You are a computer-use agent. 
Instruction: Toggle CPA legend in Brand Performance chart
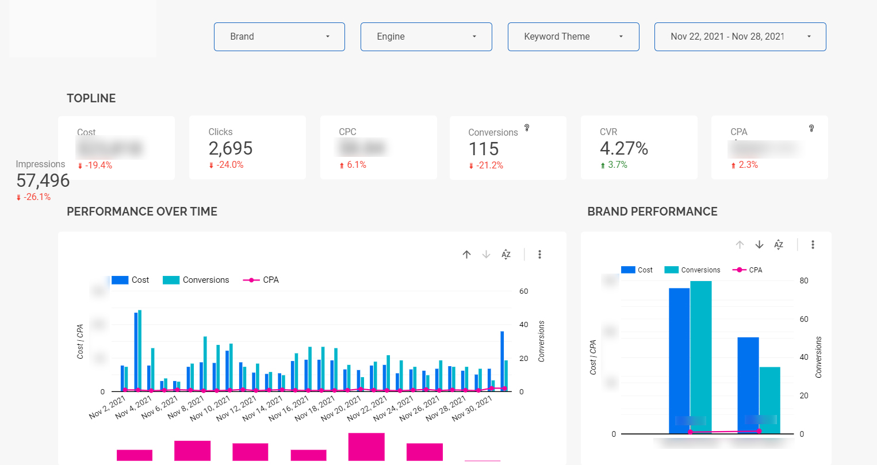[747, 270]
